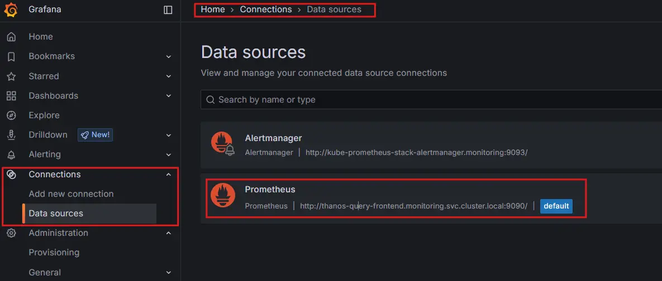Click the Prometheus data source logo
This screenshot has height=281, width=662.
coord(222,195)
